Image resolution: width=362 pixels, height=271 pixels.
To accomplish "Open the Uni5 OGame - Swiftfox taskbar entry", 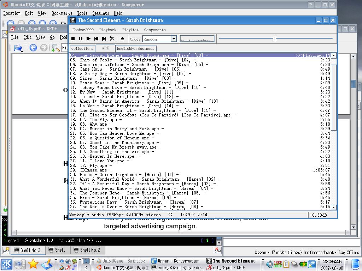I will [x=121, y=261].
